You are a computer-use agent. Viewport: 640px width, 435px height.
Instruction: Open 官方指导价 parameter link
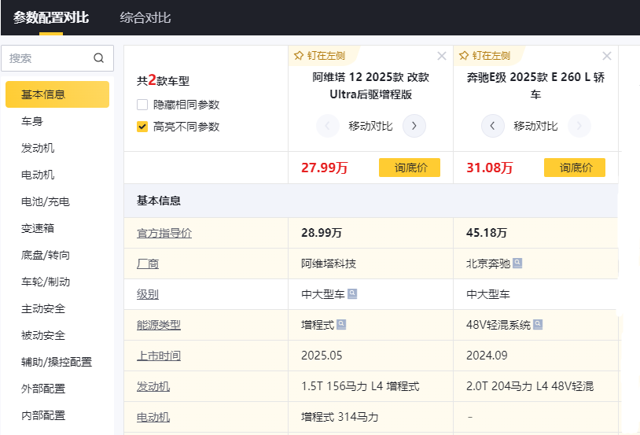point(164,233)
